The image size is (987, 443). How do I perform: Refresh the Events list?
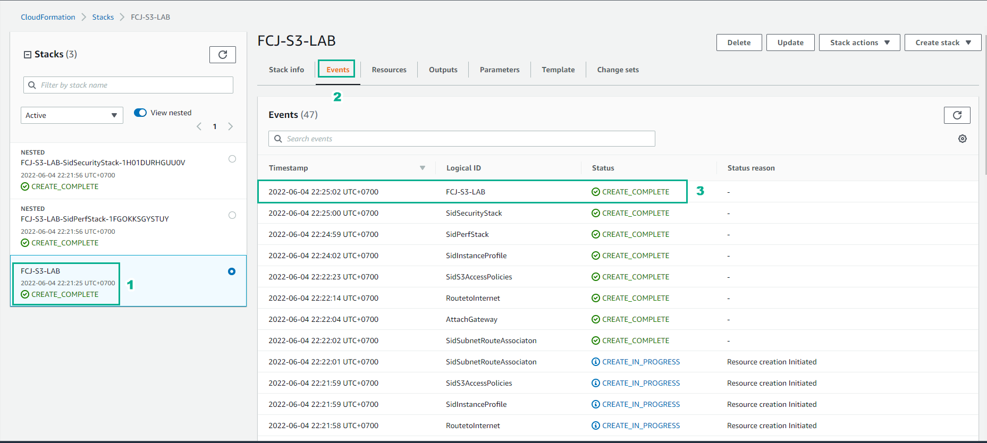(957, 115)
